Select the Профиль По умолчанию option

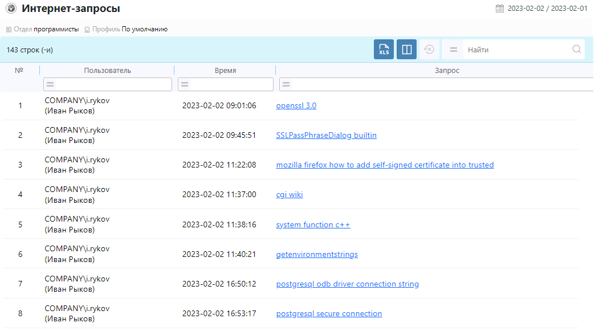pyautogui.click(x=126, y=29)
